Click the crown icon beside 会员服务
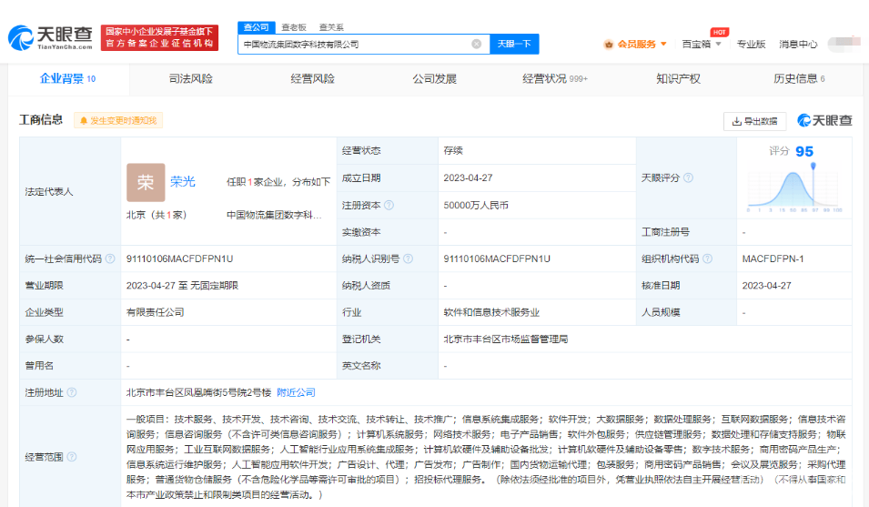This screenshot has height=507, width=869. (609, 45)
